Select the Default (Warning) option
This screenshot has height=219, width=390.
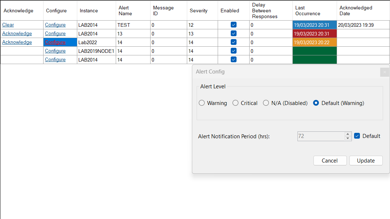point(316,103)
